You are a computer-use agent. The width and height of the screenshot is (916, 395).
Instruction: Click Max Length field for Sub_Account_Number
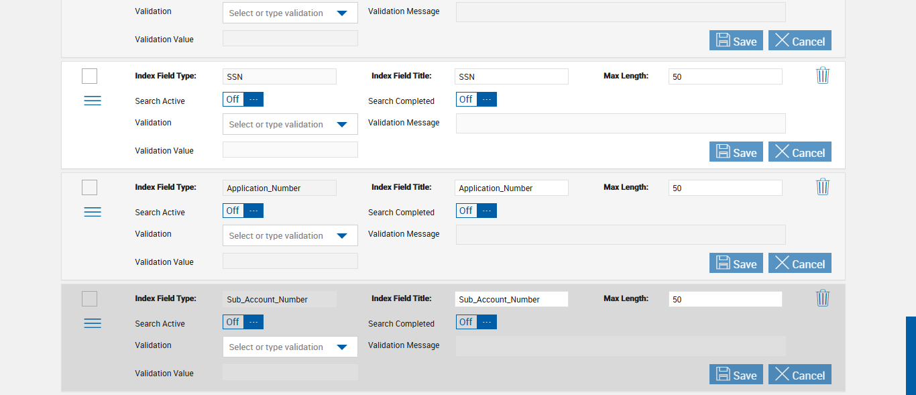coord(725,299)
